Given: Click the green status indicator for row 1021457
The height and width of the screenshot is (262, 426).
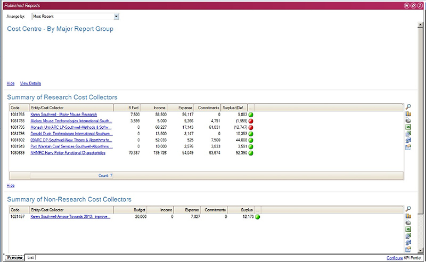Looking at the screenshot, I should click(258, 217).
